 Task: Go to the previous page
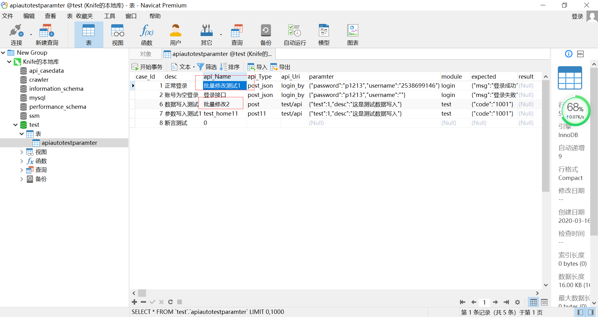tap(474, 302)
